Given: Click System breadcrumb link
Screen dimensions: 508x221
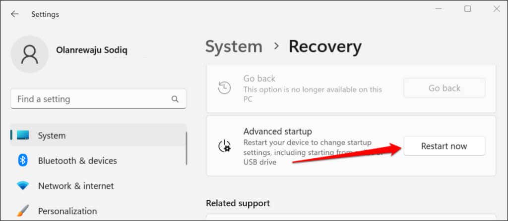Looking at the screenshot, I should pos(234,46).
